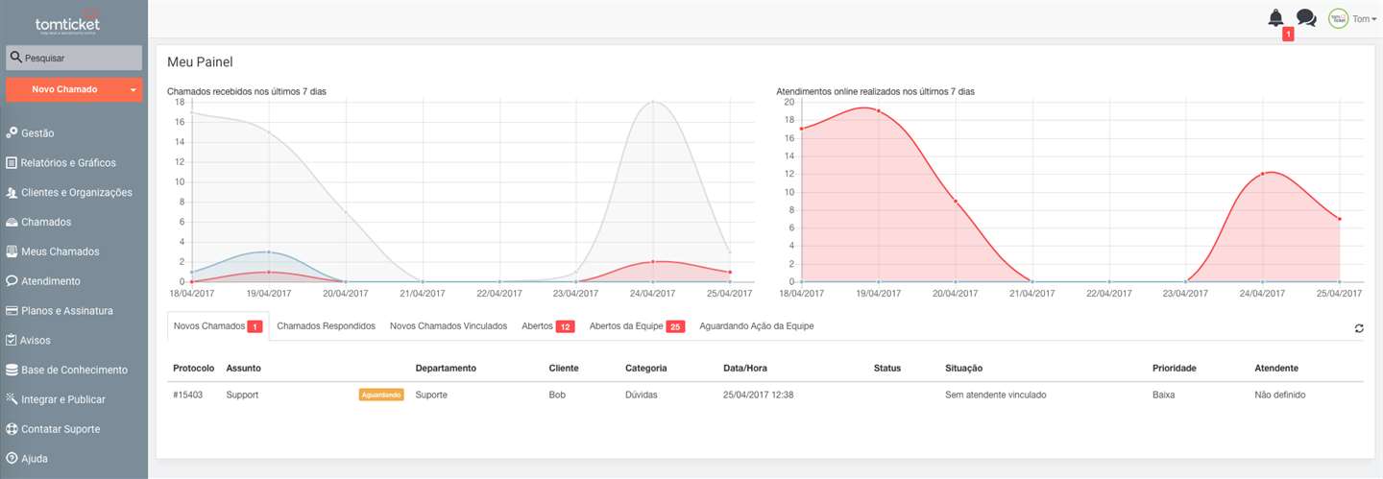The height and width of the screenshot is (479, 1383).
Task: Click the Pesquisar search field
Action: (74, 58)
